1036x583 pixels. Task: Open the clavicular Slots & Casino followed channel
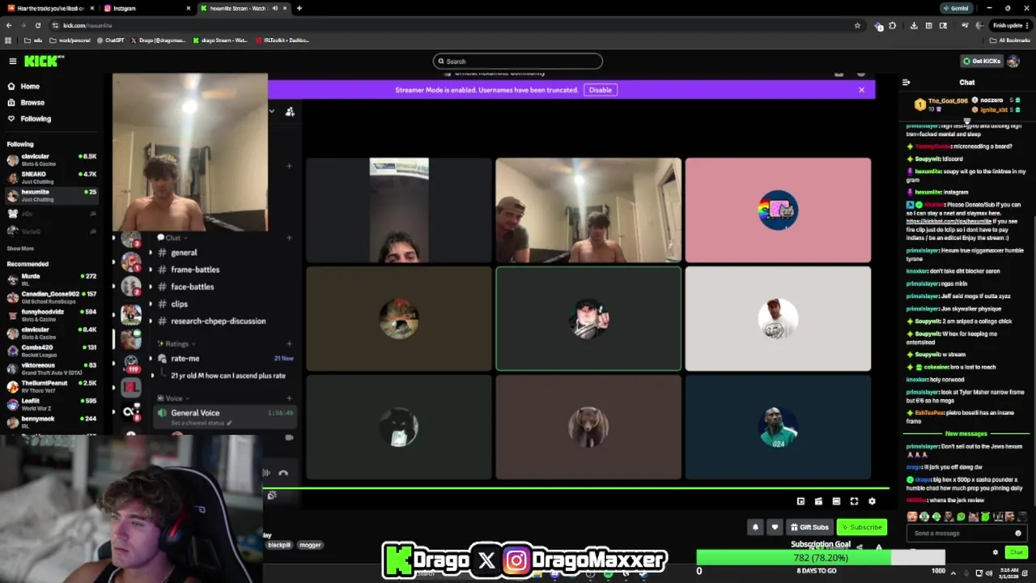53,159
